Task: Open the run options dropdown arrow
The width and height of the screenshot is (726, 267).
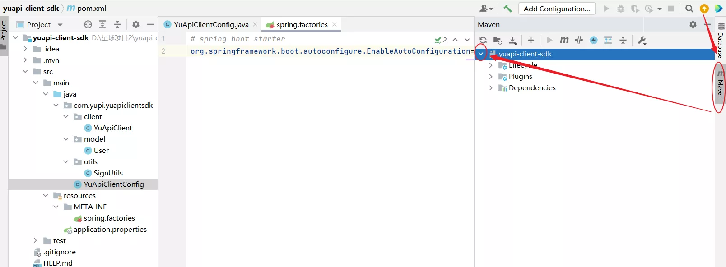Action: click(x=660, y=9)
